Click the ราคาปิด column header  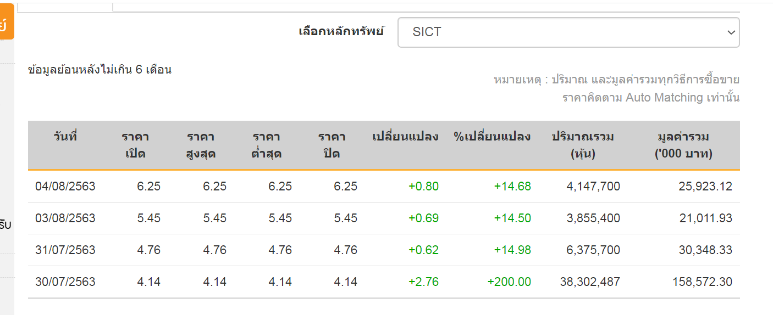coord(332,145)
